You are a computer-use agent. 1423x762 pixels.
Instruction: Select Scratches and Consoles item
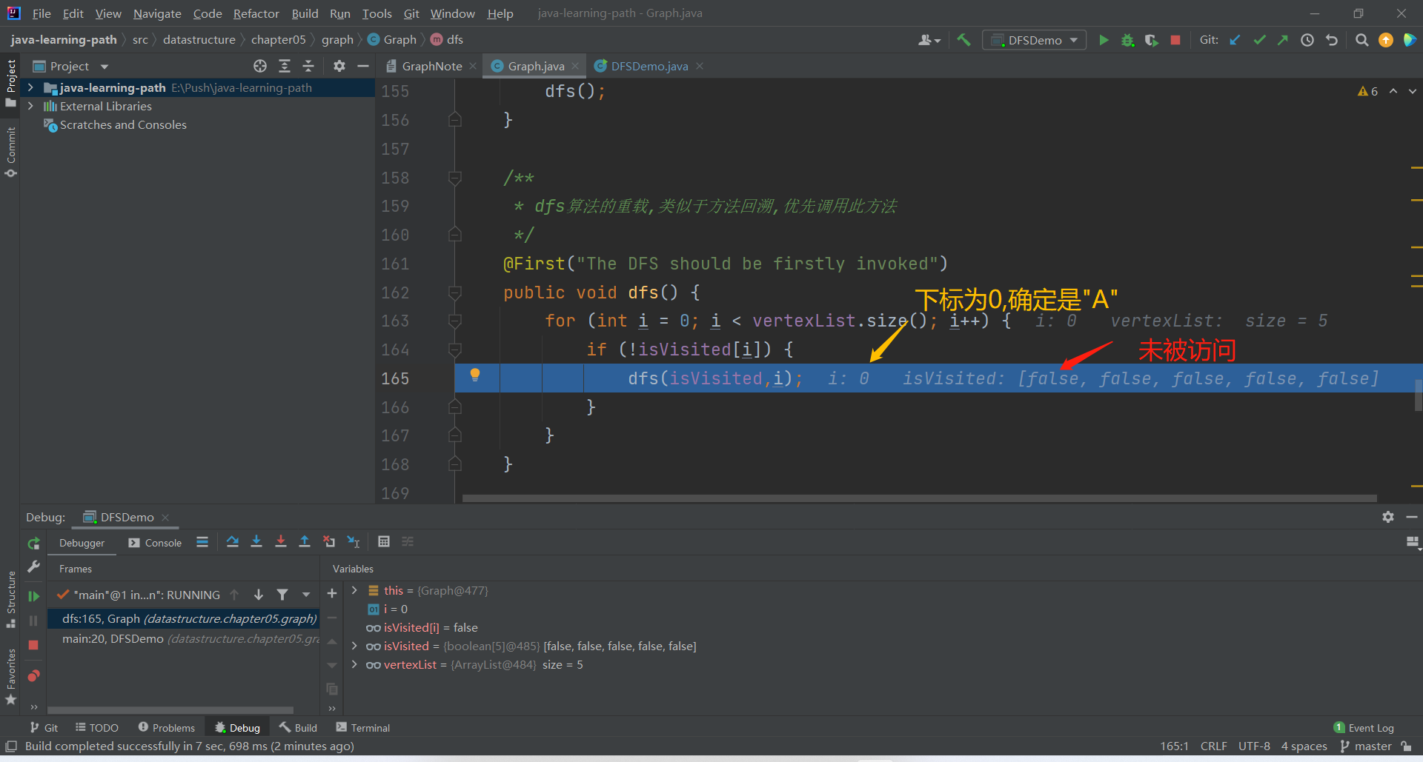(x=123, y=124)
